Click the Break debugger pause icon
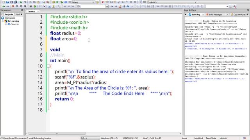250x140 pixels. [131, 2]
